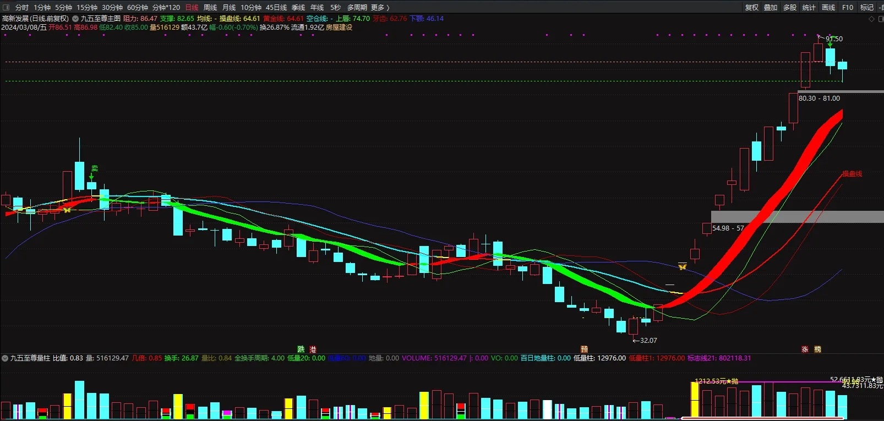This screenshot has height=421, width=884.
Task: Click the 多股 multi-stock button
Action: [x=790, y=7]
